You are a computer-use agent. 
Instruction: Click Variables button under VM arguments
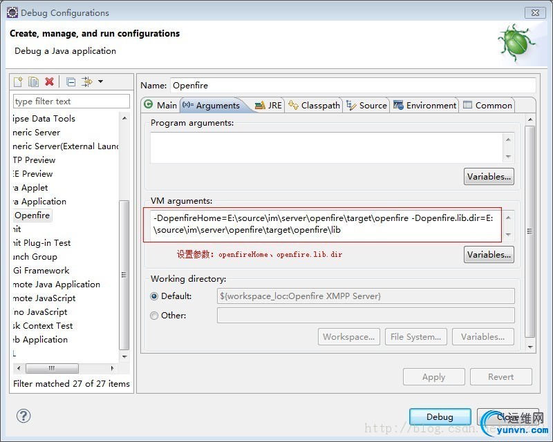tap(489, 254)
